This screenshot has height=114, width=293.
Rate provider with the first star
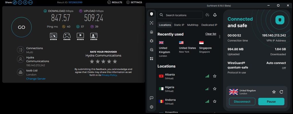tap(92, 62)
